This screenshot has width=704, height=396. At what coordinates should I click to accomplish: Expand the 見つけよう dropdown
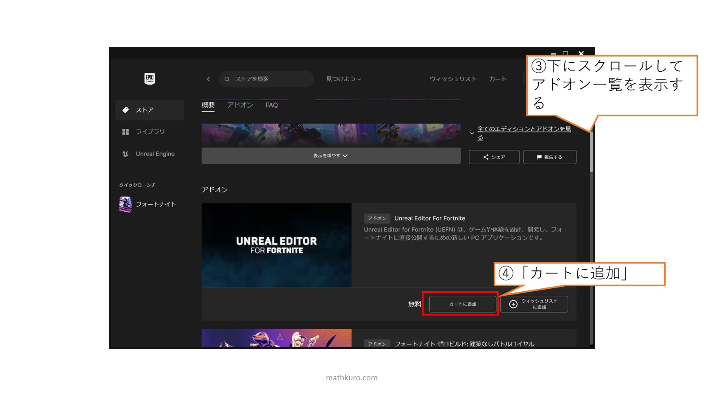pos(344,79)
